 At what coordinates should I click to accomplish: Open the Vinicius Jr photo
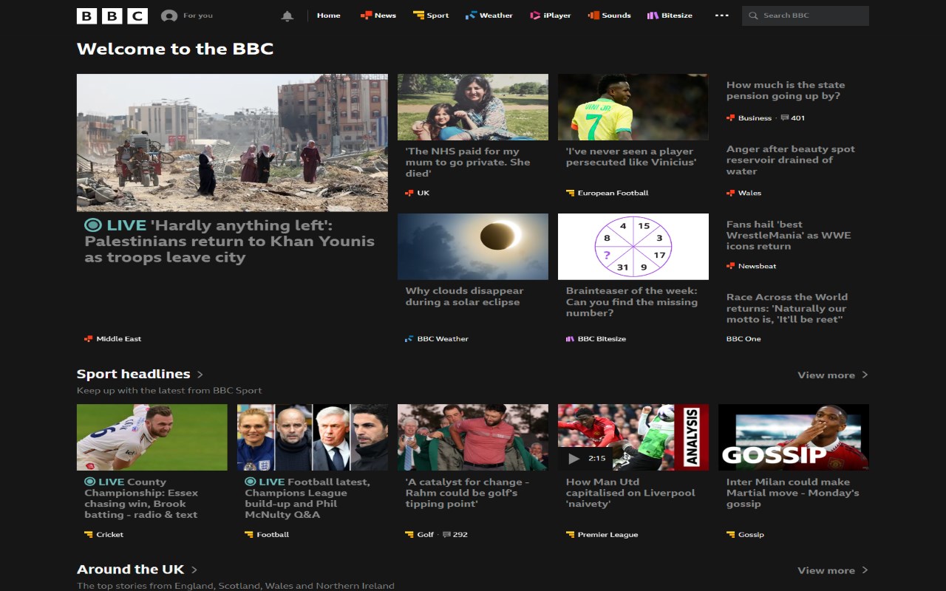pos(633,107)
